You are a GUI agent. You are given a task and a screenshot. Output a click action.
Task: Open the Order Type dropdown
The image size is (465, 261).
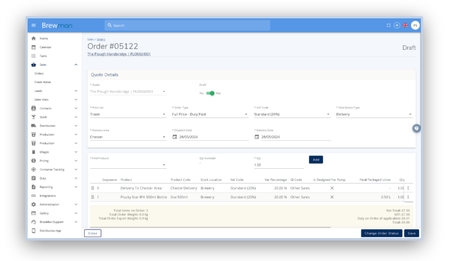coord(210,114)
